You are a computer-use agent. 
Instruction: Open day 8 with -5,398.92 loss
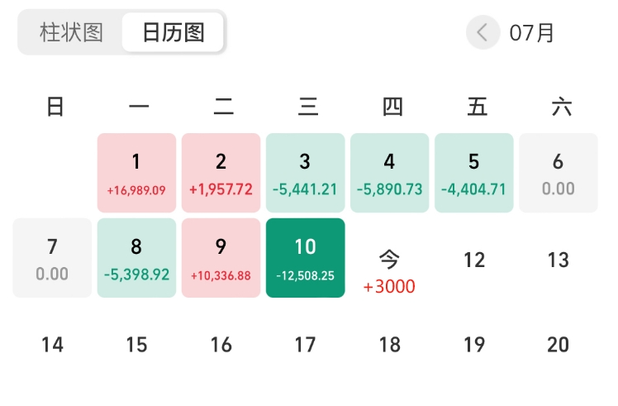[x=137, y=258]
